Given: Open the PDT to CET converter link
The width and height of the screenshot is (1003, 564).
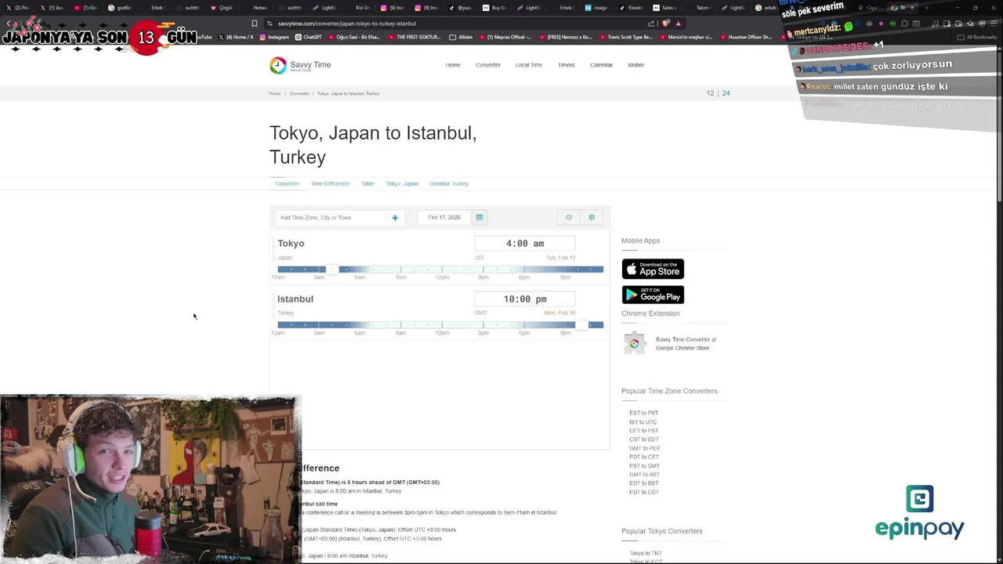Looking at the screenshot, I should coord(644,457).
